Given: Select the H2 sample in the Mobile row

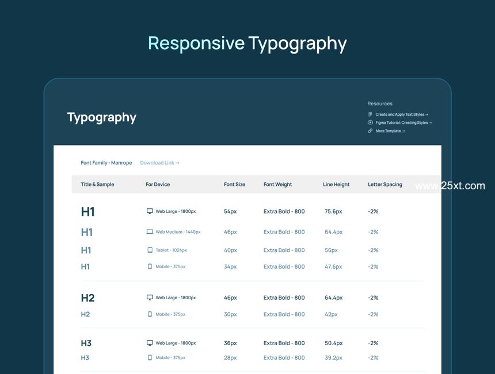Looking at the screenshot, I should 85,314.
